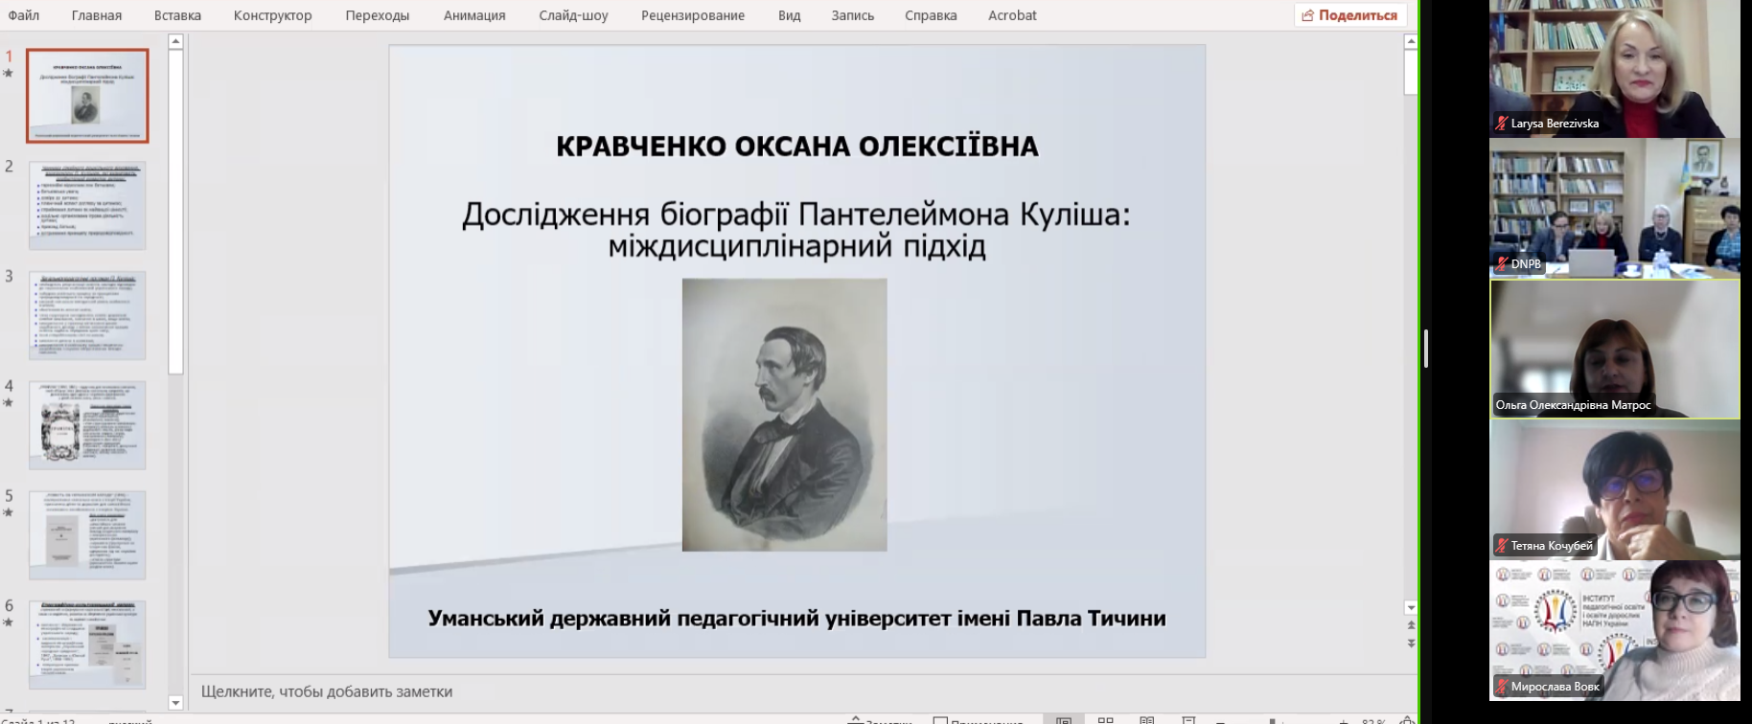Select the Конструктор tab
1752x724 pixels.
coord(273,15)
